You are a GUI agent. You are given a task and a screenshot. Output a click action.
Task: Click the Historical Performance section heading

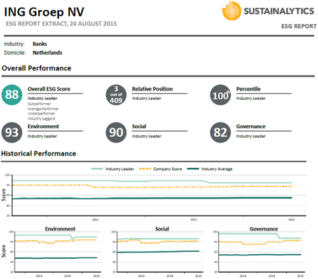[x=39, y=153]
